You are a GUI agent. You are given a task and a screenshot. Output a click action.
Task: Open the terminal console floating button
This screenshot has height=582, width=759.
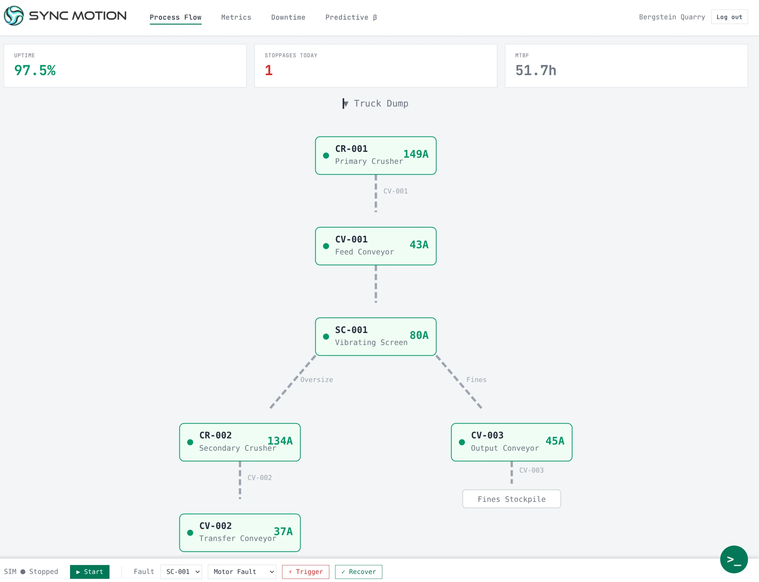click(733, 559)
